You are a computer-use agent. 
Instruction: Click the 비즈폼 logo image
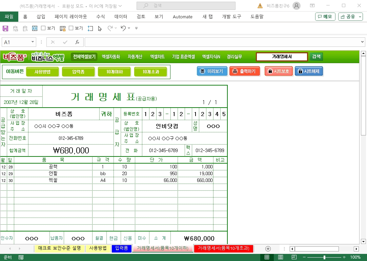pyautogui.click(x=15, y=57)
